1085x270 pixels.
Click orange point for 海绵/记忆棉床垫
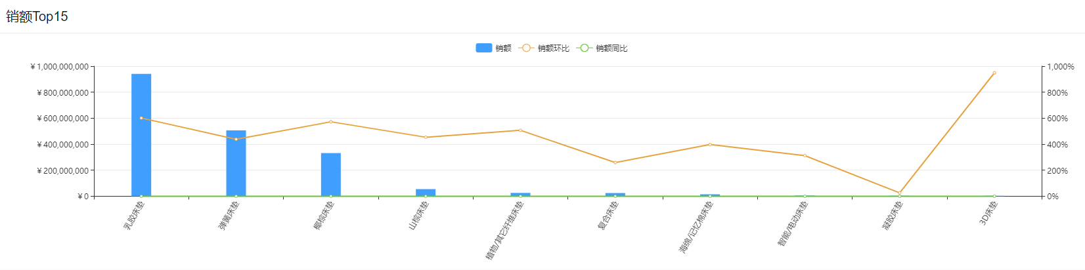710,144
